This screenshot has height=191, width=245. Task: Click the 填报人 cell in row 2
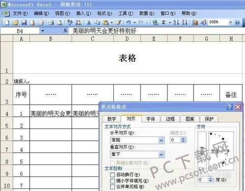[21, 81]
